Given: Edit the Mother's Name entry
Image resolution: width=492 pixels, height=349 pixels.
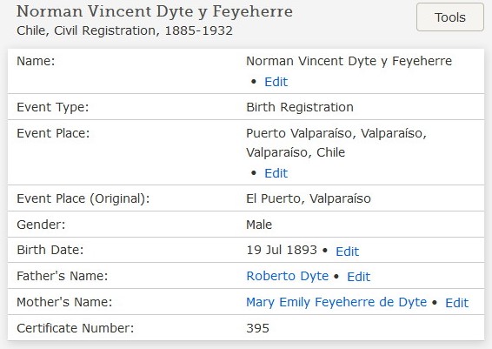Looking at the screenshot, I should [x=456, y=303].
